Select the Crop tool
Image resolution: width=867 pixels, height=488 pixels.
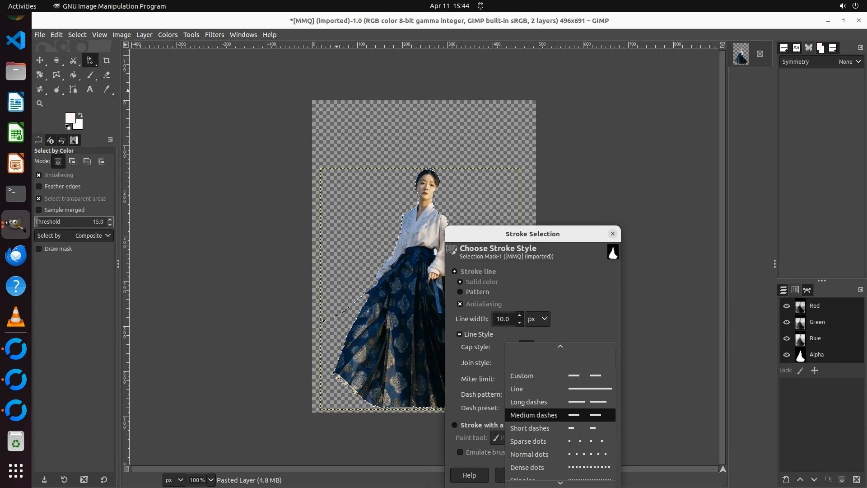107,60
